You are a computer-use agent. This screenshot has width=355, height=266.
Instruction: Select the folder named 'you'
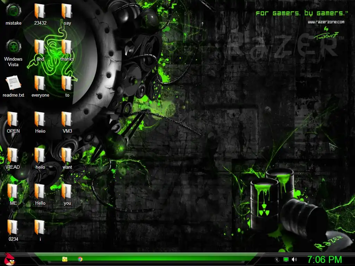click(67, 194)
